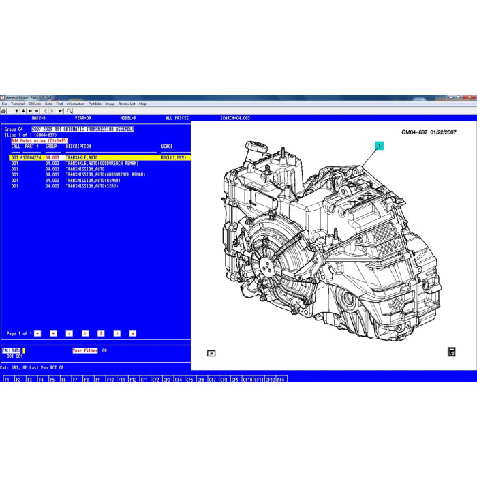This screenshot has height=477, width=477.
Task: Click the CALLOUT input field
Action: point(23,350)
